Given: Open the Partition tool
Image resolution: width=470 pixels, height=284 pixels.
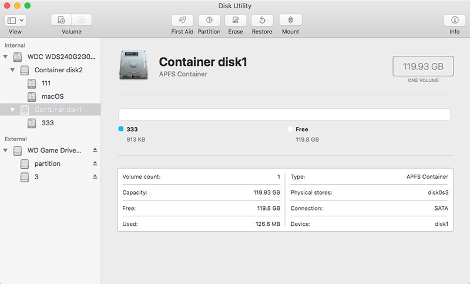Looking at the screenshot, I should (x=209, y=20).
